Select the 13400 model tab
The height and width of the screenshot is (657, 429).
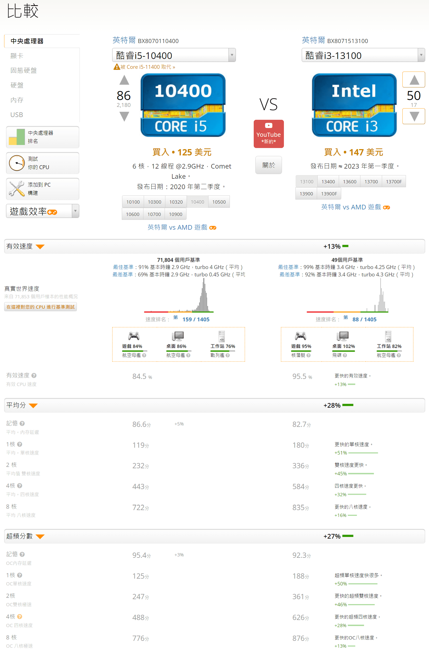[328, 182]
